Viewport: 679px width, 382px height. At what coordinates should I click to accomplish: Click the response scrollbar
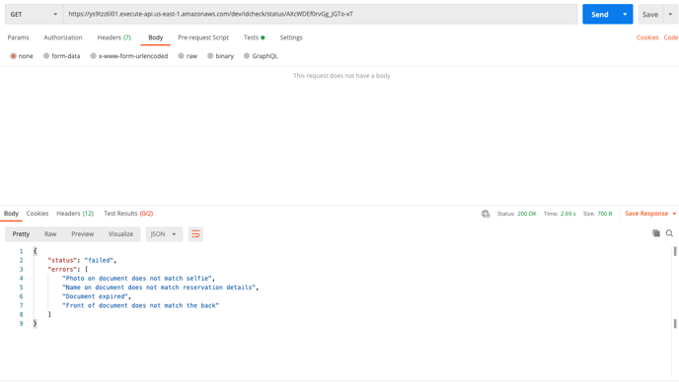click(675, 287)
